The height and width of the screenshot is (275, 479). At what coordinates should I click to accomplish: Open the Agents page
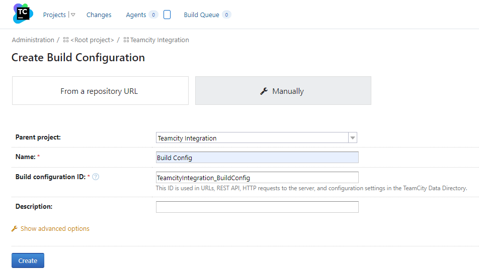[136, 15]
